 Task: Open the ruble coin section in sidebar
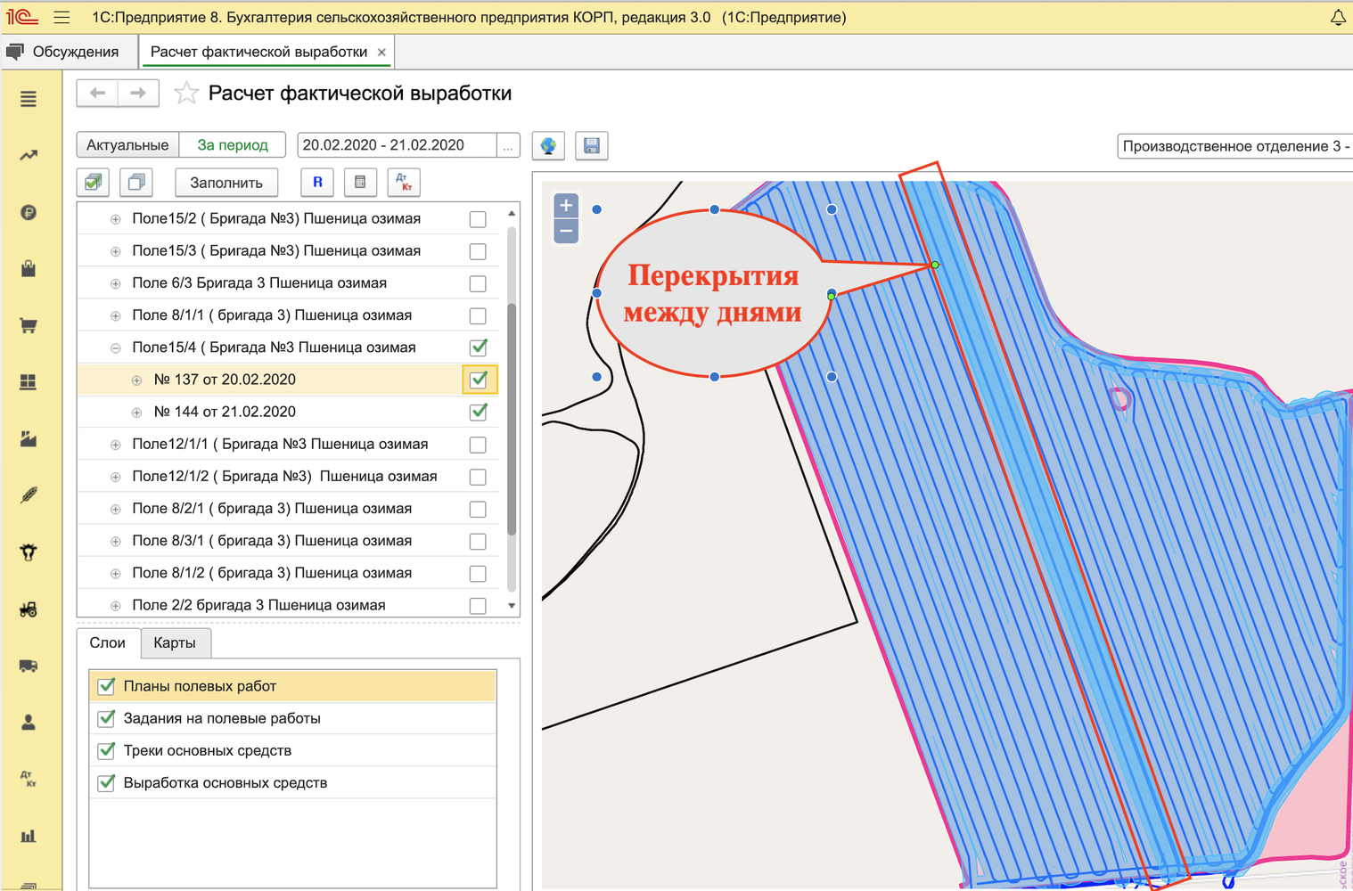(29, 212)
